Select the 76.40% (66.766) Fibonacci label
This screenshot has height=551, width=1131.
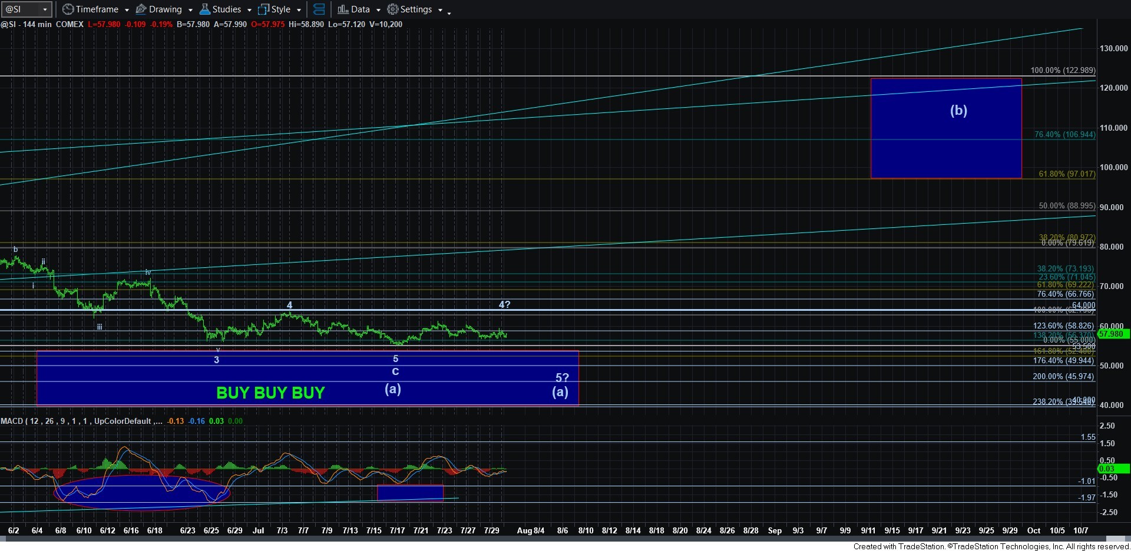point(1065,294)
